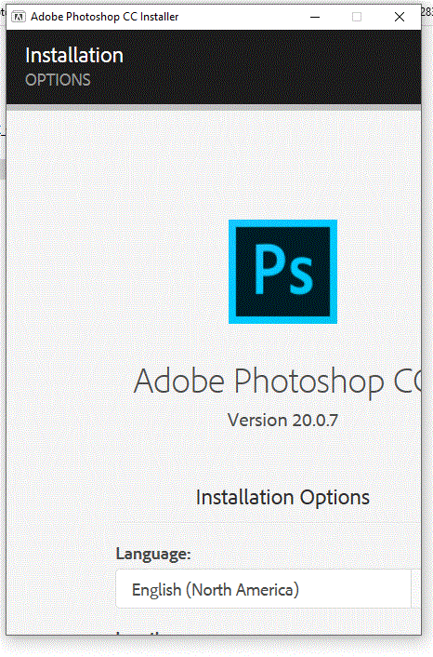Click the blue border of the Ps logo
The height and width of the screenshot is (657, 433).
232,272
